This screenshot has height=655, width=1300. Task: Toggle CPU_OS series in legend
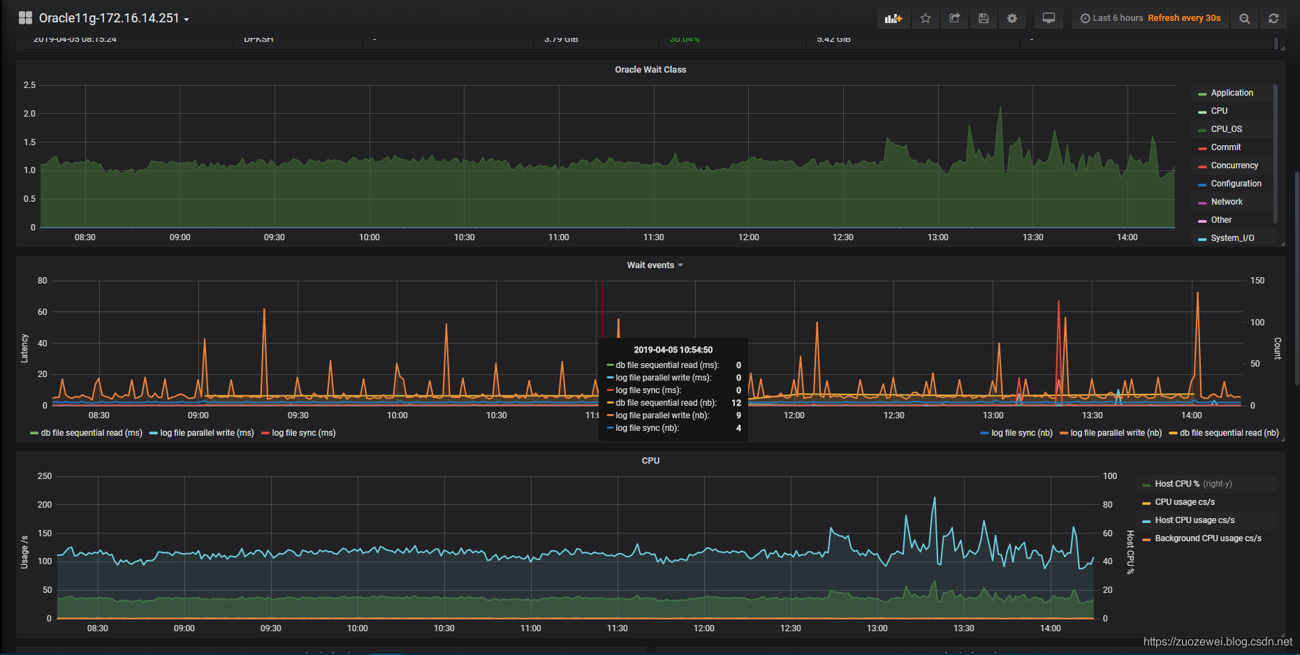click(1226, 129)
